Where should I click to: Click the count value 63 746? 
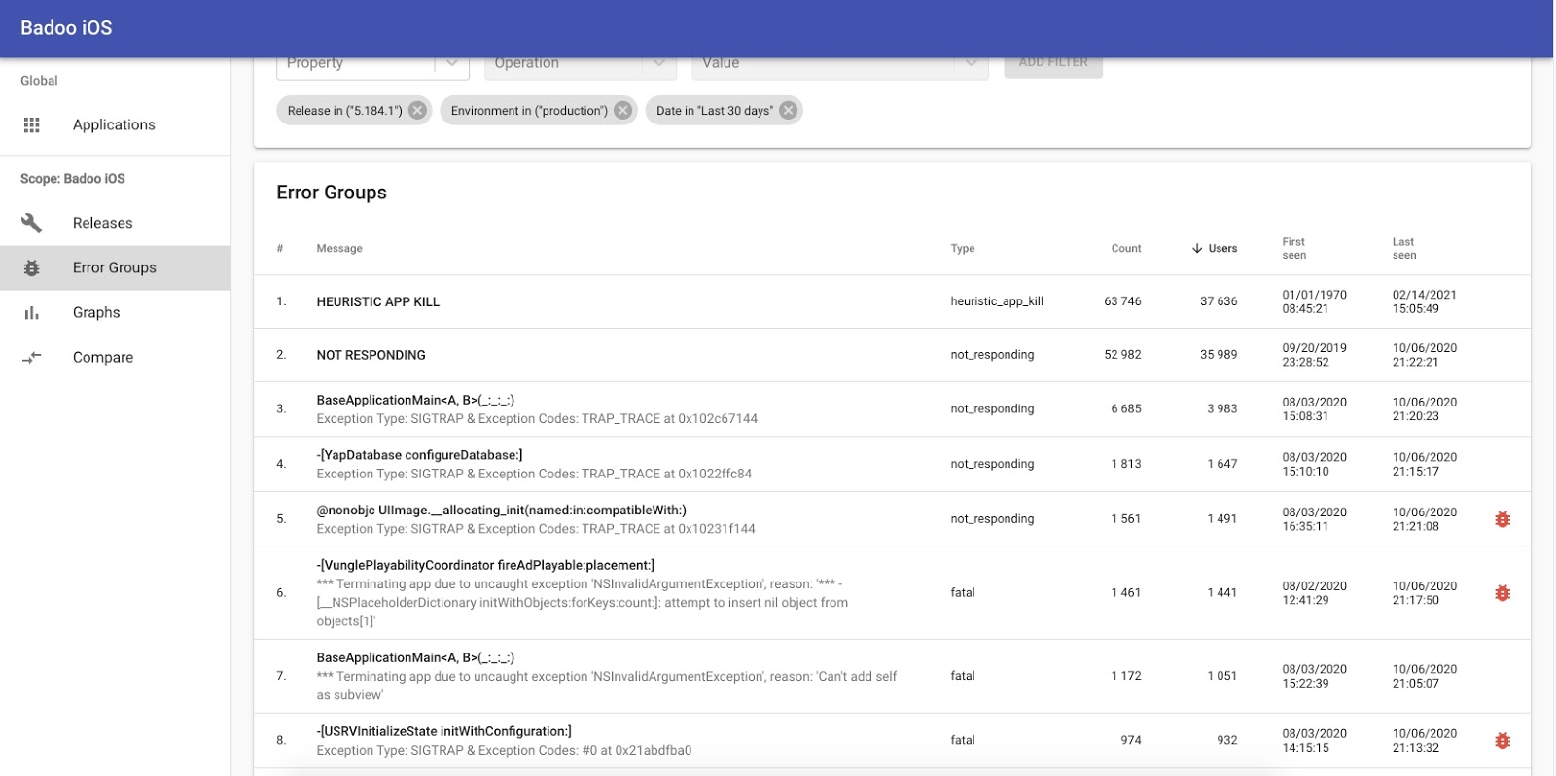point(1122,301)
